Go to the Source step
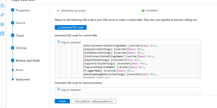Screen dimensions: 217x108 20,23
